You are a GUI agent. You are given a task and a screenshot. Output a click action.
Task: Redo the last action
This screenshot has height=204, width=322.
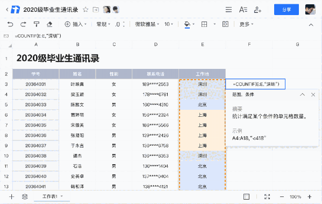[x=23, y=24]
